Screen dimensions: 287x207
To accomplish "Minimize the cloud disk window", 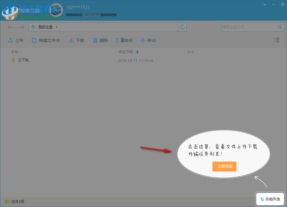I will pyautogui.click(x=274, y=4).
